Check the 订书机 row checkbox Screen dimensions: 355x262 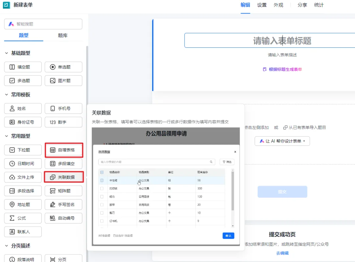pos(102,221)
